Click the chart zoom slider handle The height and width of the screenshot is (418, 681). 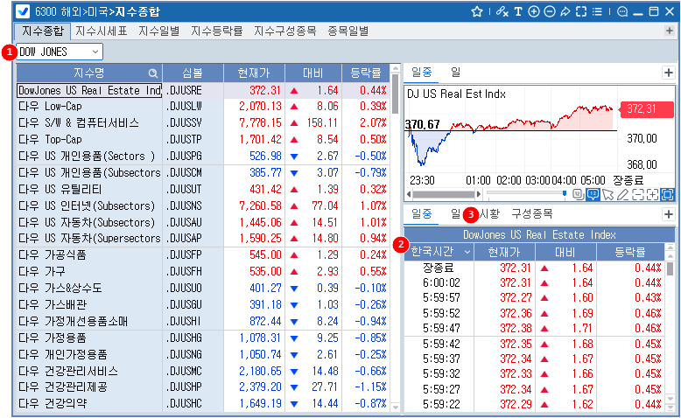[x=565, y=193]
